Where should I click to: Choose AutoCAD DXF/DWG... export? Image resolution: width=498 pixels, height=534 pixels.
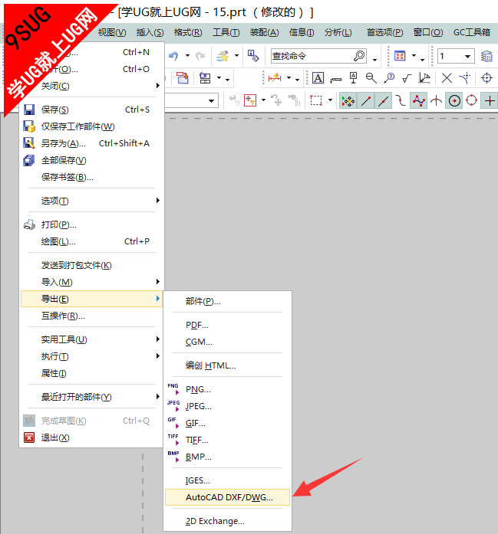pos(227,497)
